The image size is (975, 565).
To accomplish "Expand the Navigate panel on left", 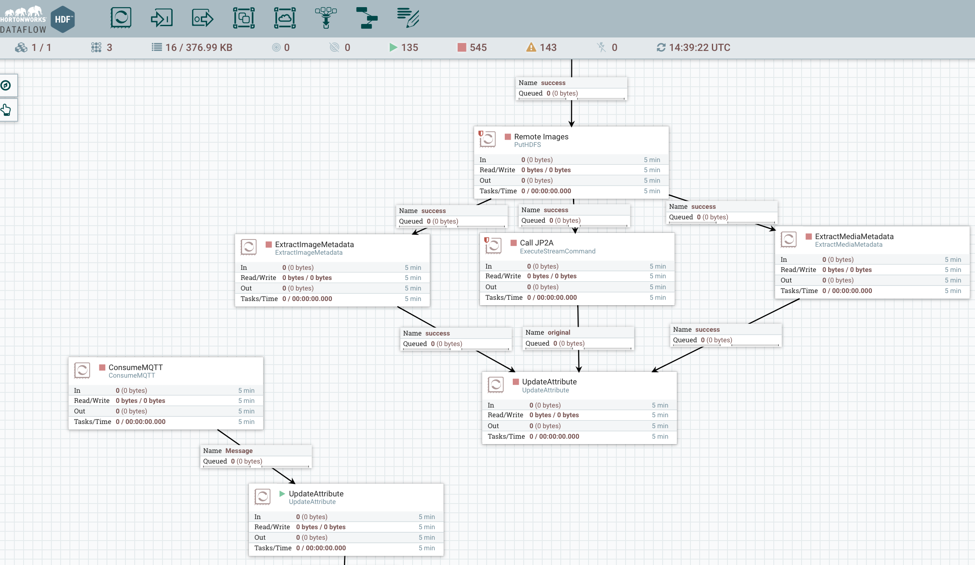I will coord(6,85).
